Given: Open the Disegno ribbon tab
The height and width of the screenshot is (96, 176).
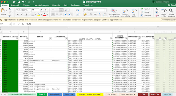Looking at the screenshot, I should (x=26, y=5).
